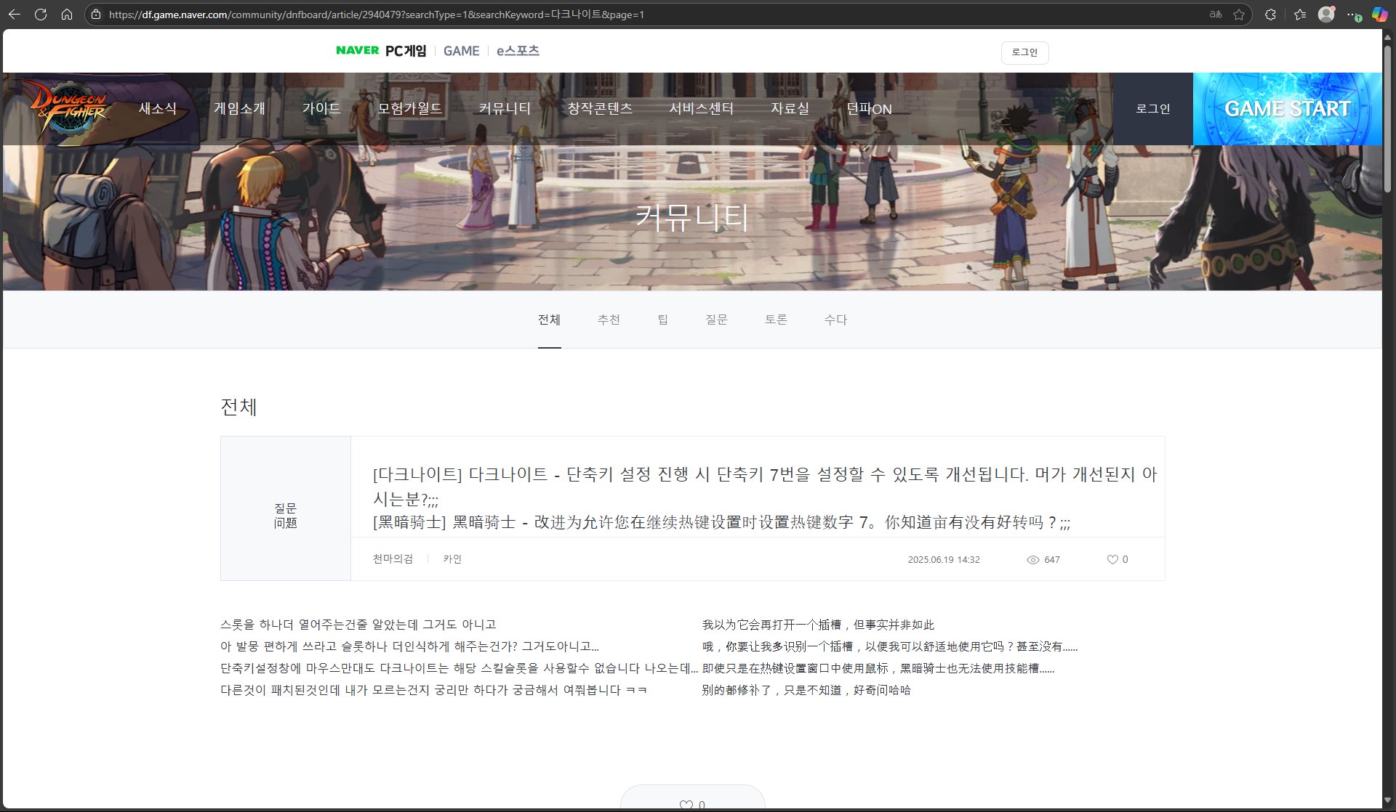Open the translate page icon
The height and width of the screenshot is (812, 1396).
[x=1216, y=15]
